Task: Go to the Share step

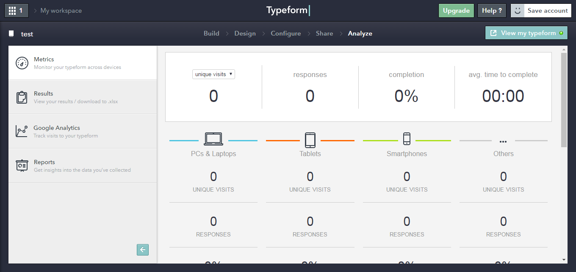Action: pyautogui.click(x=324, y=33)
